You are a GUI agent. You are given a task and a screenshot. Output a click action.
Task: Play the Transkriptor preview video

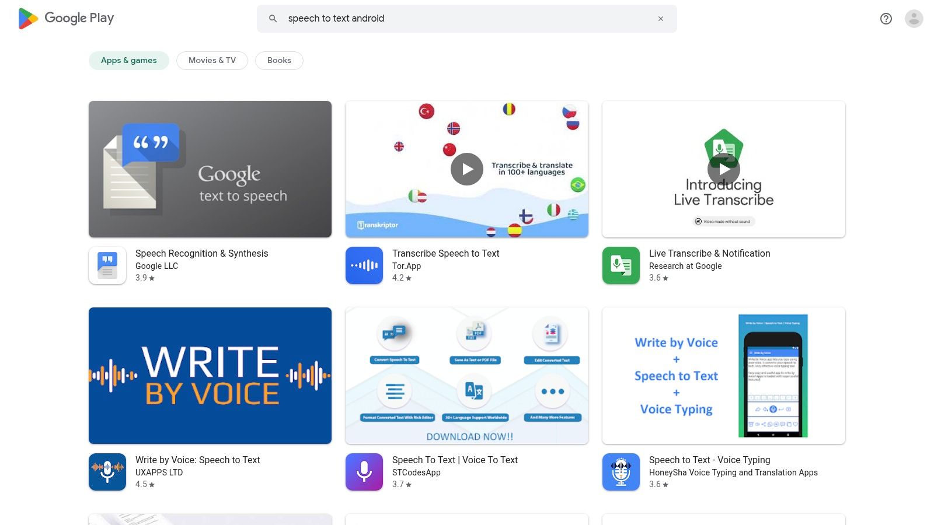(x=467, y=169)
